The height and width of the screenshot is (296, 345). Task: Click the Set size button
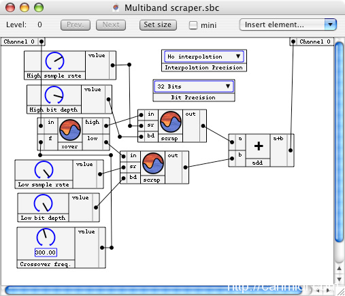pyautogui.click(x=158, y=25)
